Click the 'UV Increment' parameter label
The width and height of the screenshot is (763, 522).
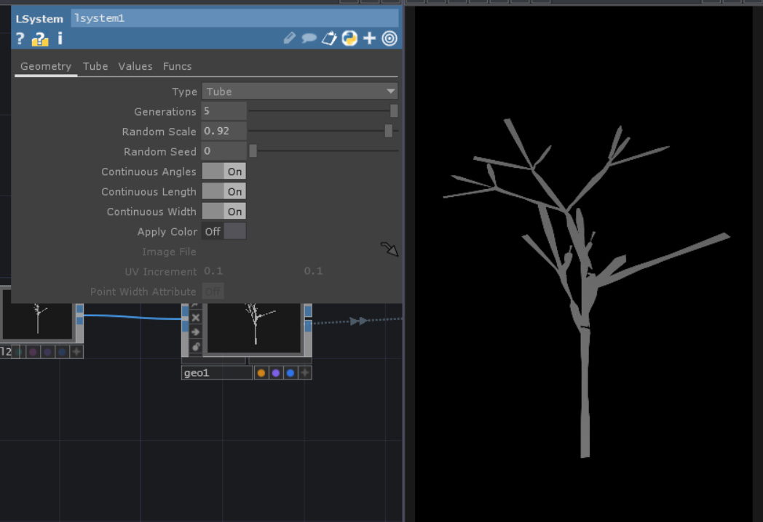pyautogui.click(x=161, y=272)
